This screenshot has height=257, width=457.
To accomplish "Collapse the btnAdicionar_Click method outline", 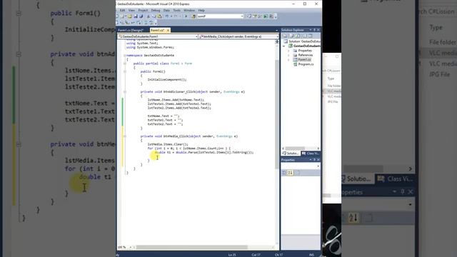I will (x=125, y=92).
